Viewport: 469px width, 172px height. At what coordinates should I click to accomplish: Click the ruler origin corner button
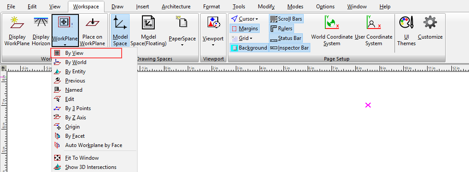3,68
